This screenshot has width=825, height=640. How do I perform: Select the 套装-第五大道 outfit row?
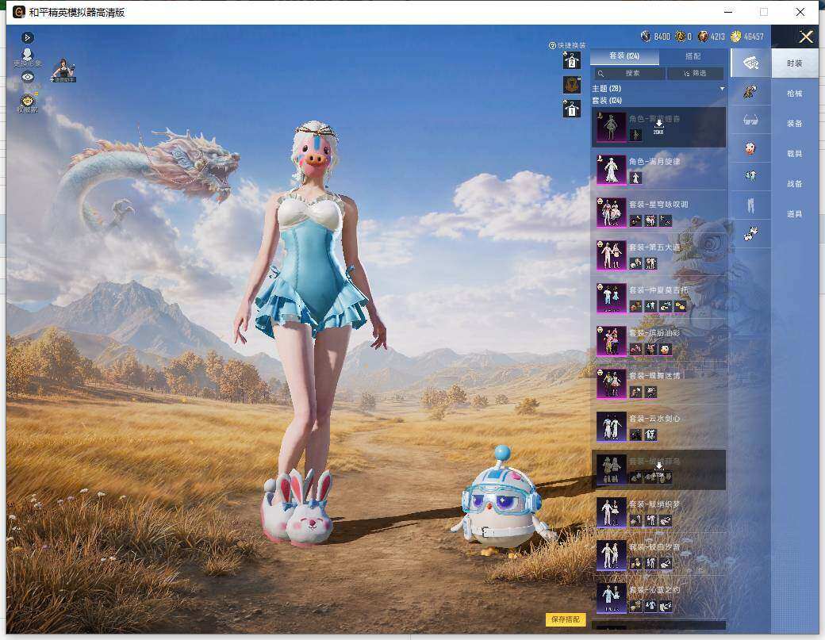(658, 255)
